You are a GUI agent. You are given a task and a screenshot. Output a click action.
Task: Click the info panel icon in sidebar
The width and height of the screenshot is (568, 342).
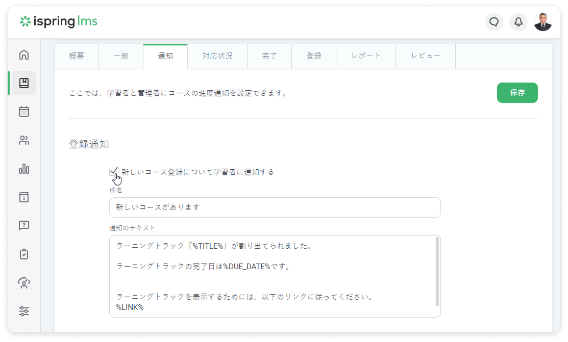(24, 197)
